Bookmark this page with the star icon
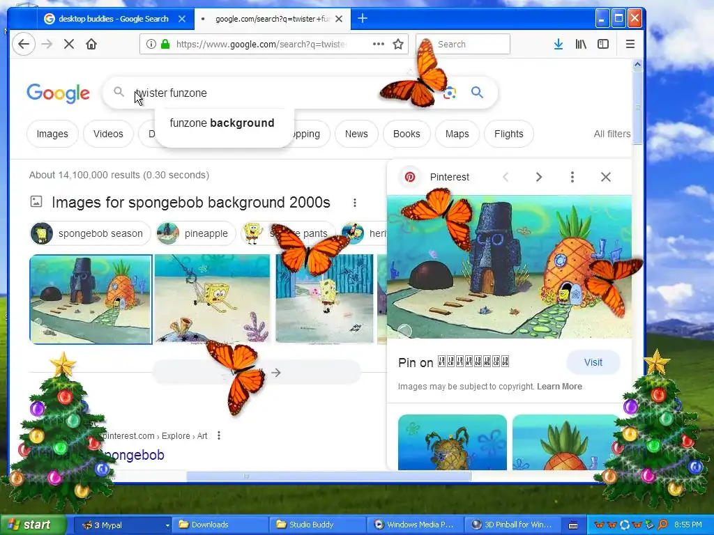714x535 pixels. [x=398, y=44]
